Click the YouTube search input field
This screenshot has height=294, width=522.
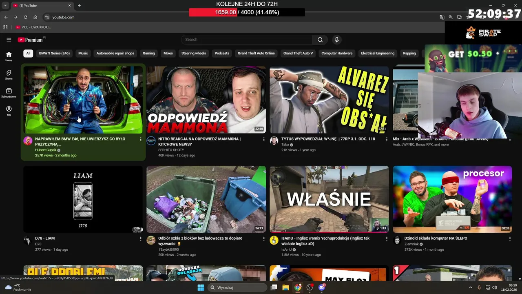[x=247, y=40]
